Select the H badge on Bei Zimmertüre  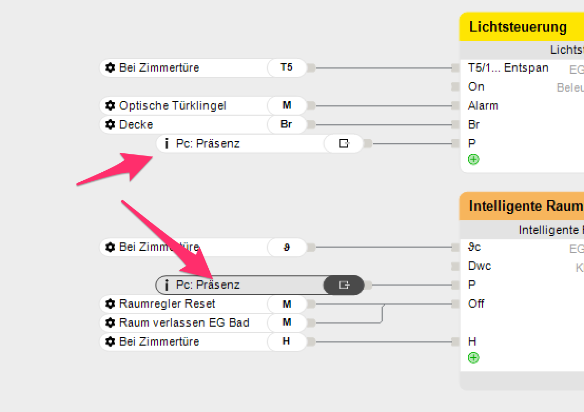(x=286, y=341)
